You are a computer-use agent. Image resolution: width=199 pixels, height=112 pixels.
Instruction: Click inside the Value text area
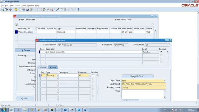[143, 94]
